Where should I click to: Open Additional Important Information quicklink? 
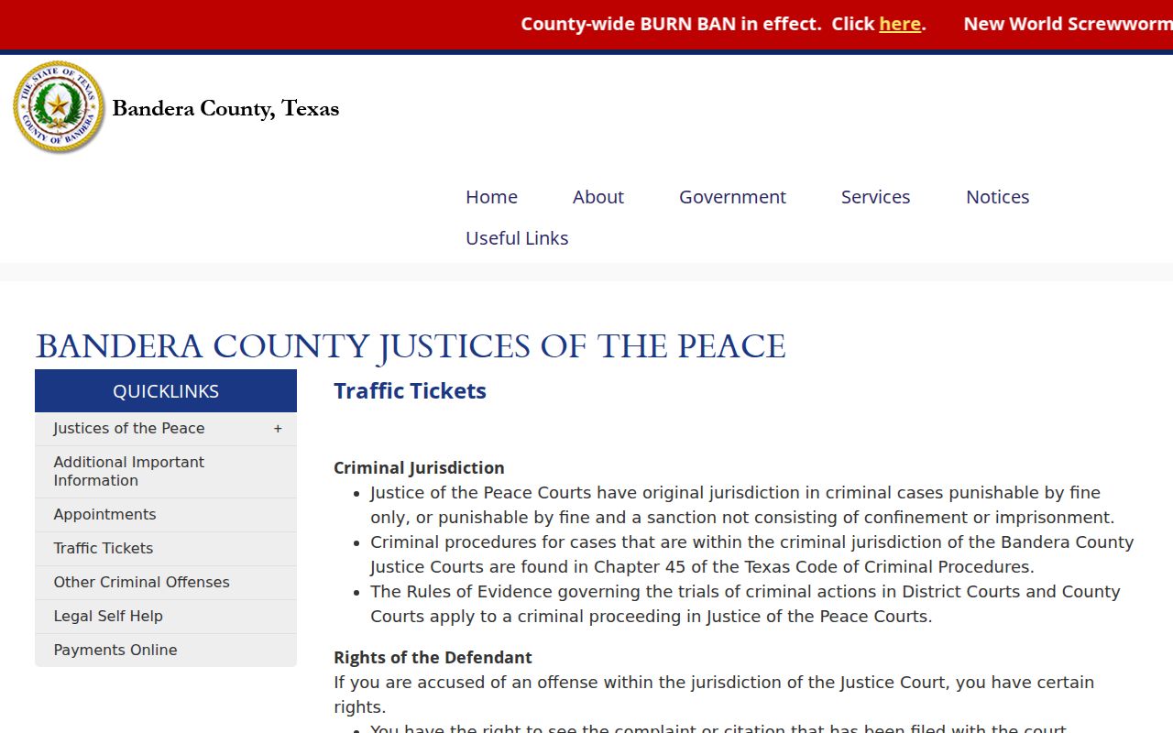click(x=166, y=472)
